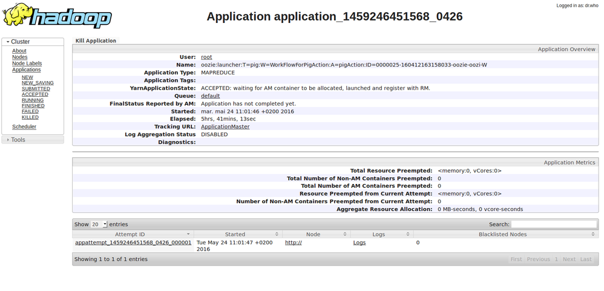View Logs for the application attempt
The height and width of the screenshot is (291, 604).
(x=359, y=243)
